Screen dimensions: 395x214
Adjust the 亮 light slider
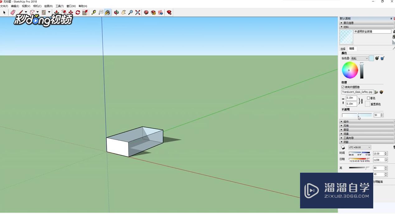[x=359, y=168]
